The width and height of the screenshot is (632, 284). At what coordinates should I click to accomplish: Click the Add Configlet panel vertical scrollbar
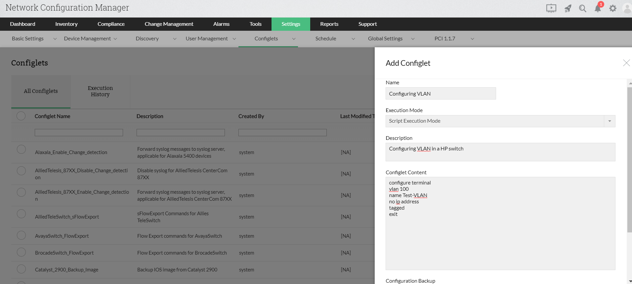coord(629,160)
